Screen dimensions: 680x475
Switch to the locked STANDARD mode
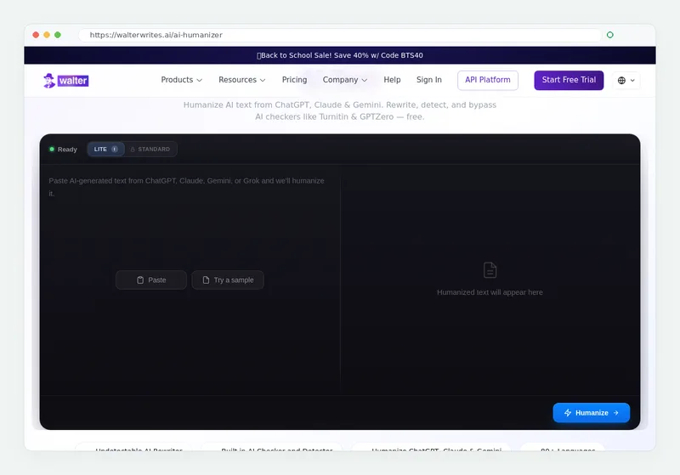(x=150, y=149)
